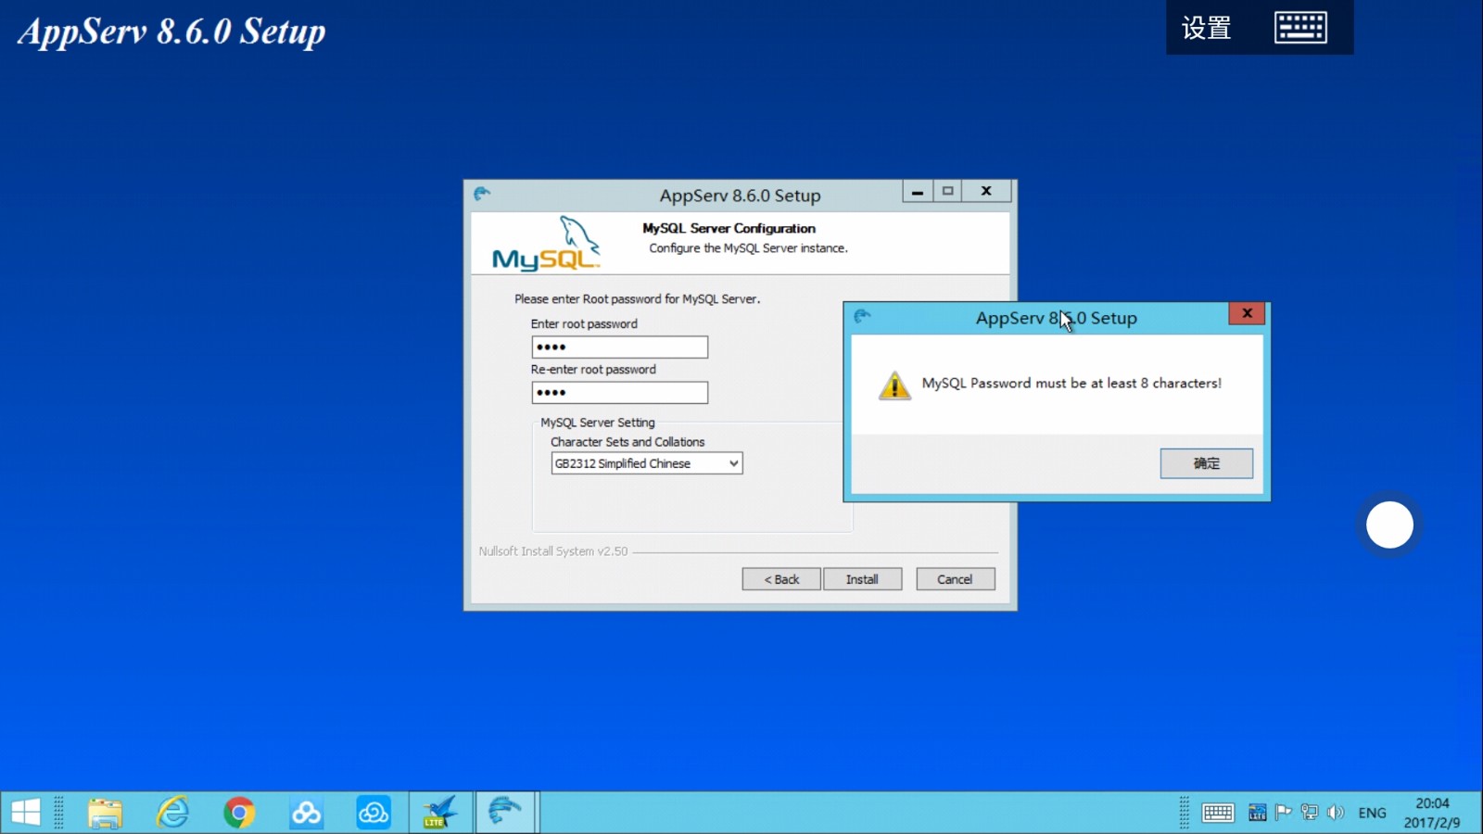This screenshot has width=1483, height=834.
Task: Click the MySQL dolphin logo
Action: pyautogui.click(x=546, y=244)
